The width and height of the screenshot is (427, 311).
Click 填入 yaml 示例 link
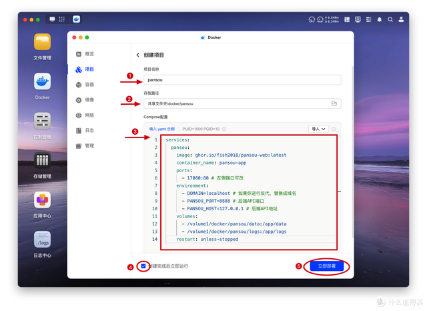[161, 129]
